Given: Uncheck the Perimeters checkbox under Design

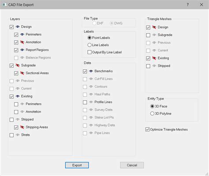Looking at the screenshot, I should point(16,35).
